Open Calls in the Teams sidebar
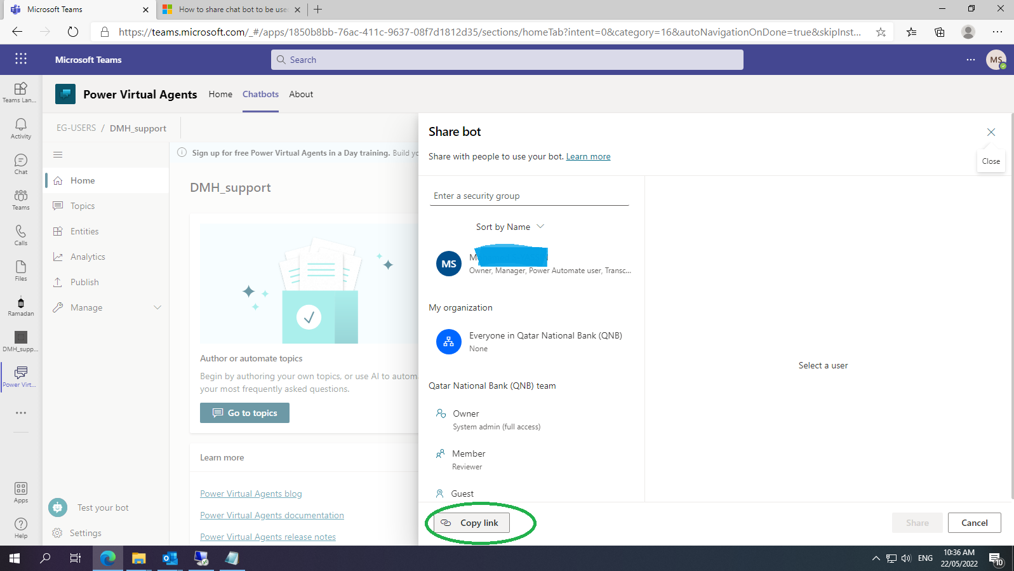Image resolution: width=1014 pixels, height=571 pixels. click(21, 235)
